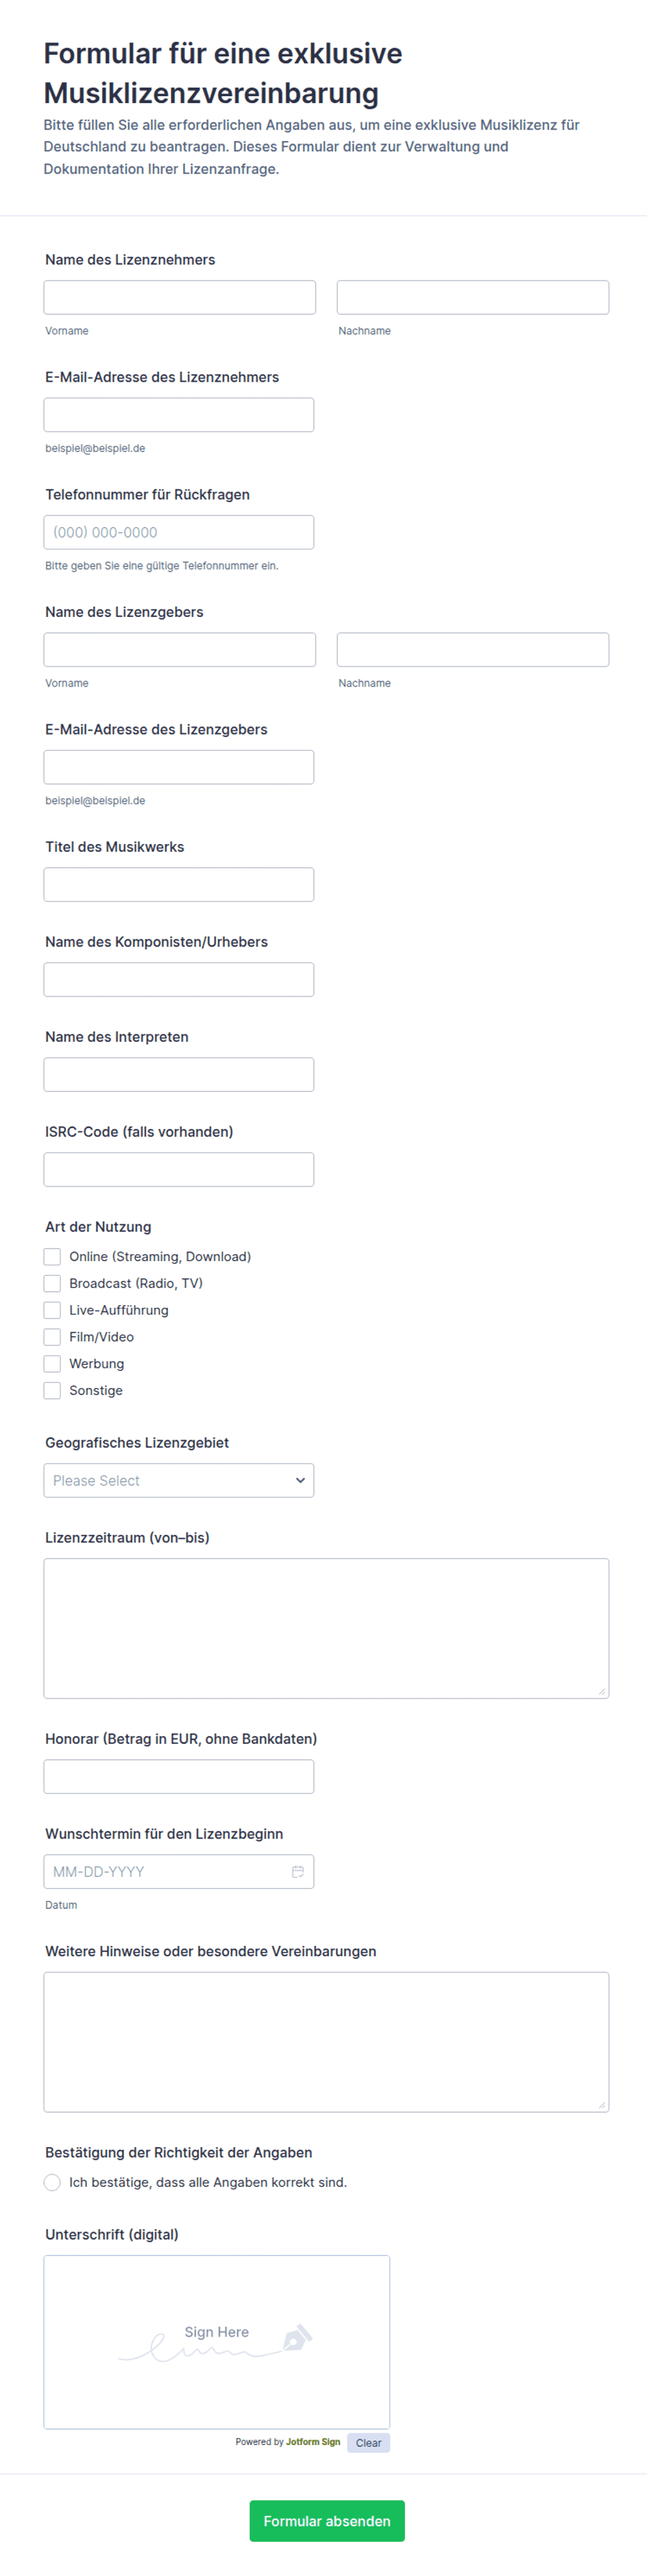The image size is (647, 2576).
Task: Select the Film/Video checkbox
Action: [52, 1337]
